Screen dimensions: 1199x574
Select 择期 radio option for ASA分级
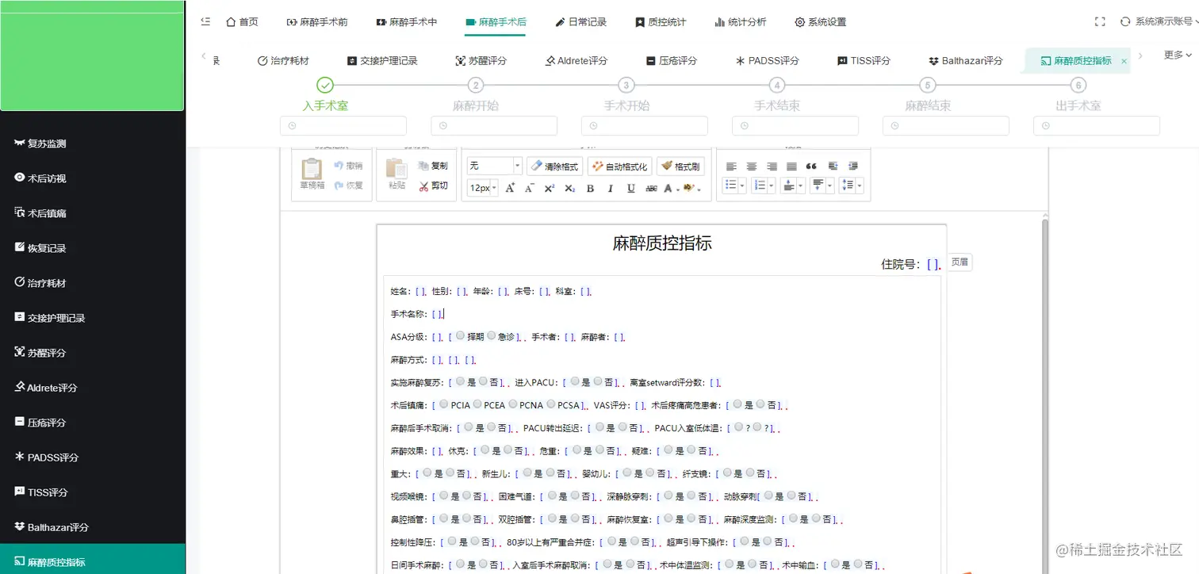point(461,336)
